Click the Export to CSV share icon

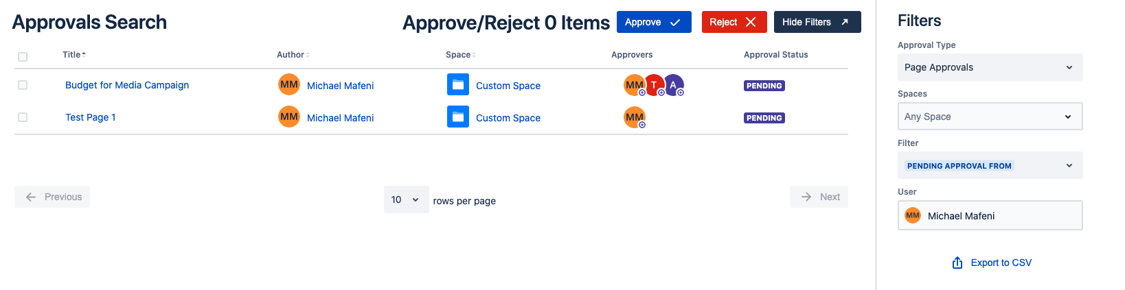pos(957,263)
